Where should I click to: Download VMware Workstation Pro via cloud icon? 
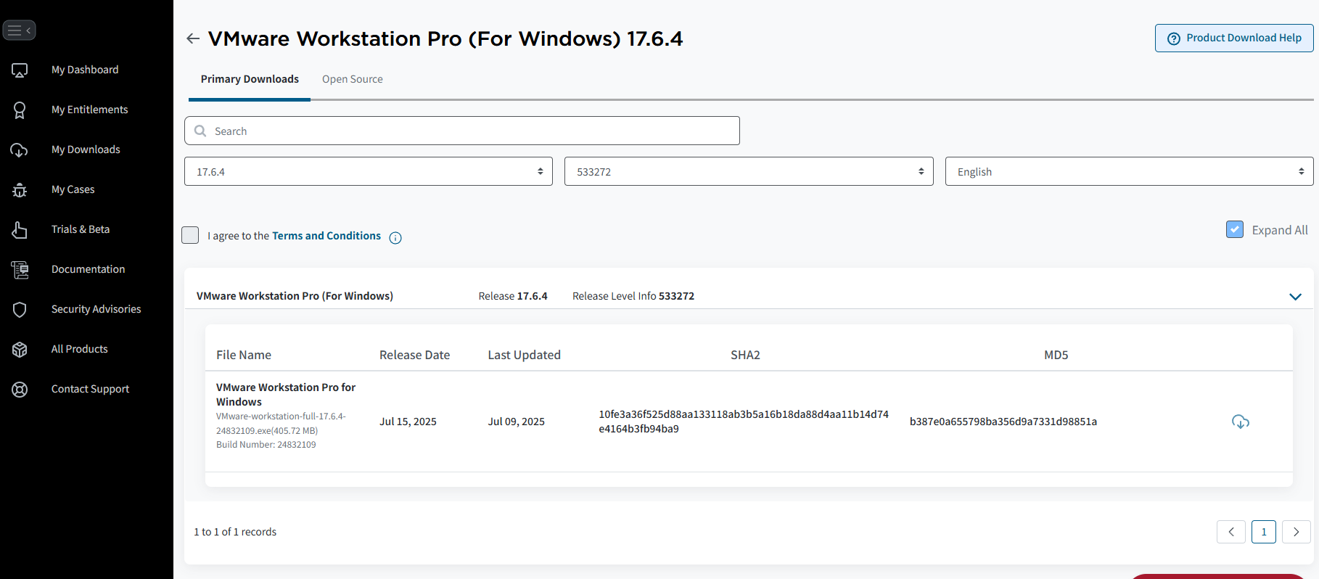[x=1241, y=422]
